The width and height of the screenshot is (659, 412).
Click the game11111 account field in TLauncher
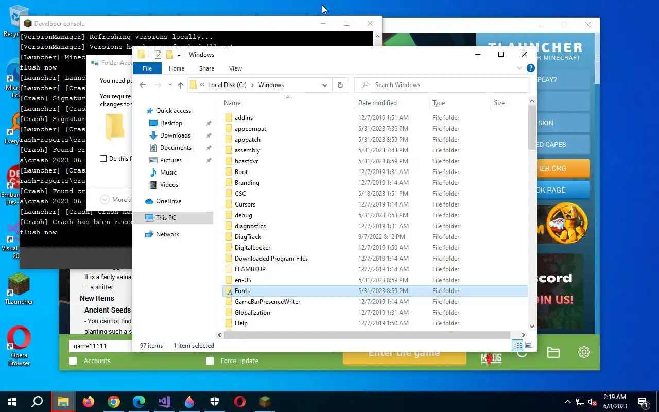(100, 346)
